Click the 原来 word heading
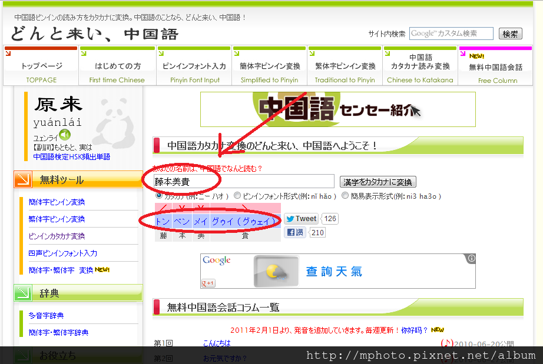The height and width of the screenshot is (364, 543). click(x=58, y=104)
